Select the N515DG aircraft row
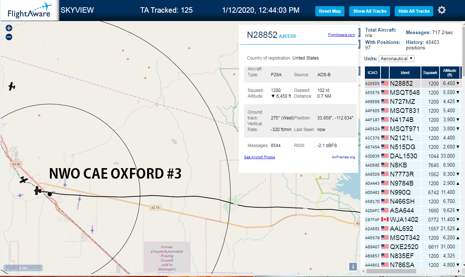465x277 pixels. pyautogui.click(x=413, y=147)
